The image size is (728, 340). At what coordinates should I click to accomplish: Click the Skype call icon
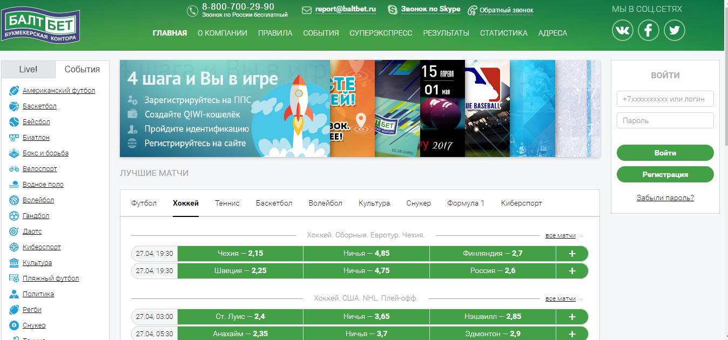tap(393, 10)
